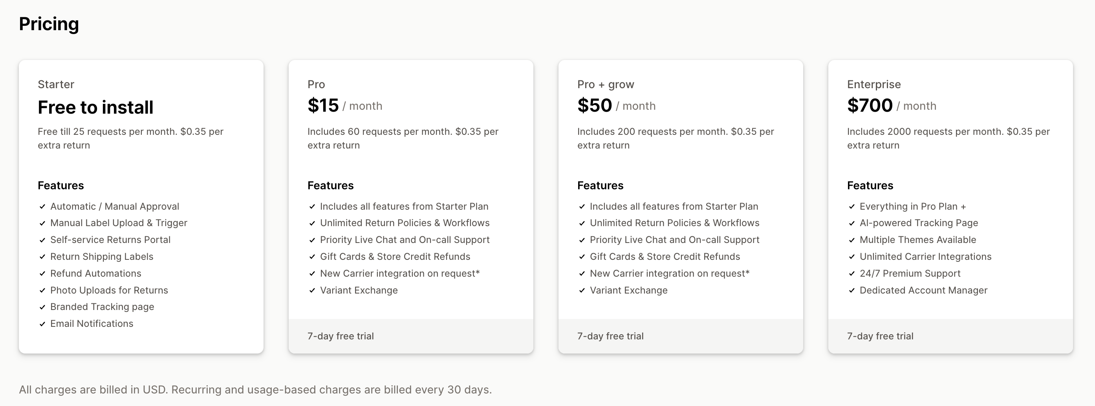Click the billing note about USD charges

pyautogui.click(x=255, y=390)
